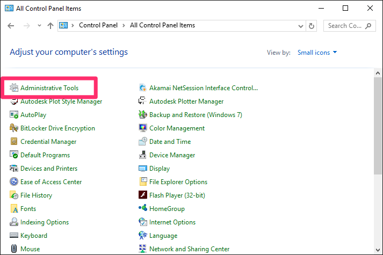The height and width of the screenshot is (255, 383).
Task: Click the Language icon
Action: [x=143, y=235]
